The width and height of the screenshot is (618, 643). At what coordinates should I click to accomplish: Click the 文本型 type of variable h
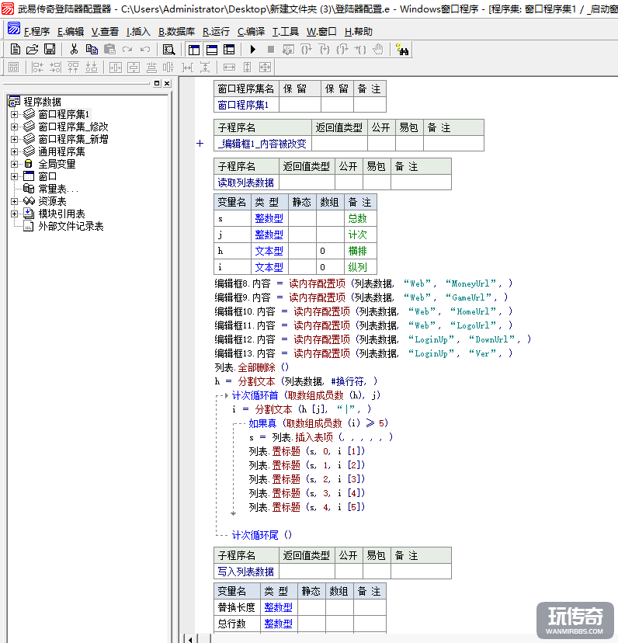click(269, 251)
